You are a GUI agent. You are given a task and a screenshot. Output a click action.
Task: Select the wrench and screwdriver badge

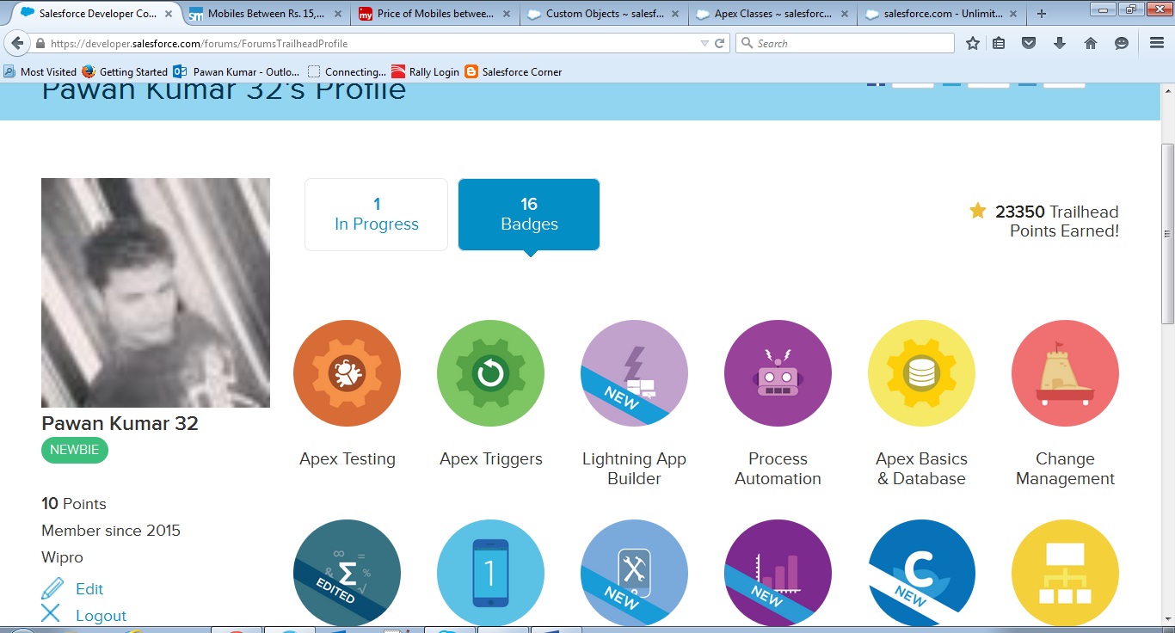634,573
